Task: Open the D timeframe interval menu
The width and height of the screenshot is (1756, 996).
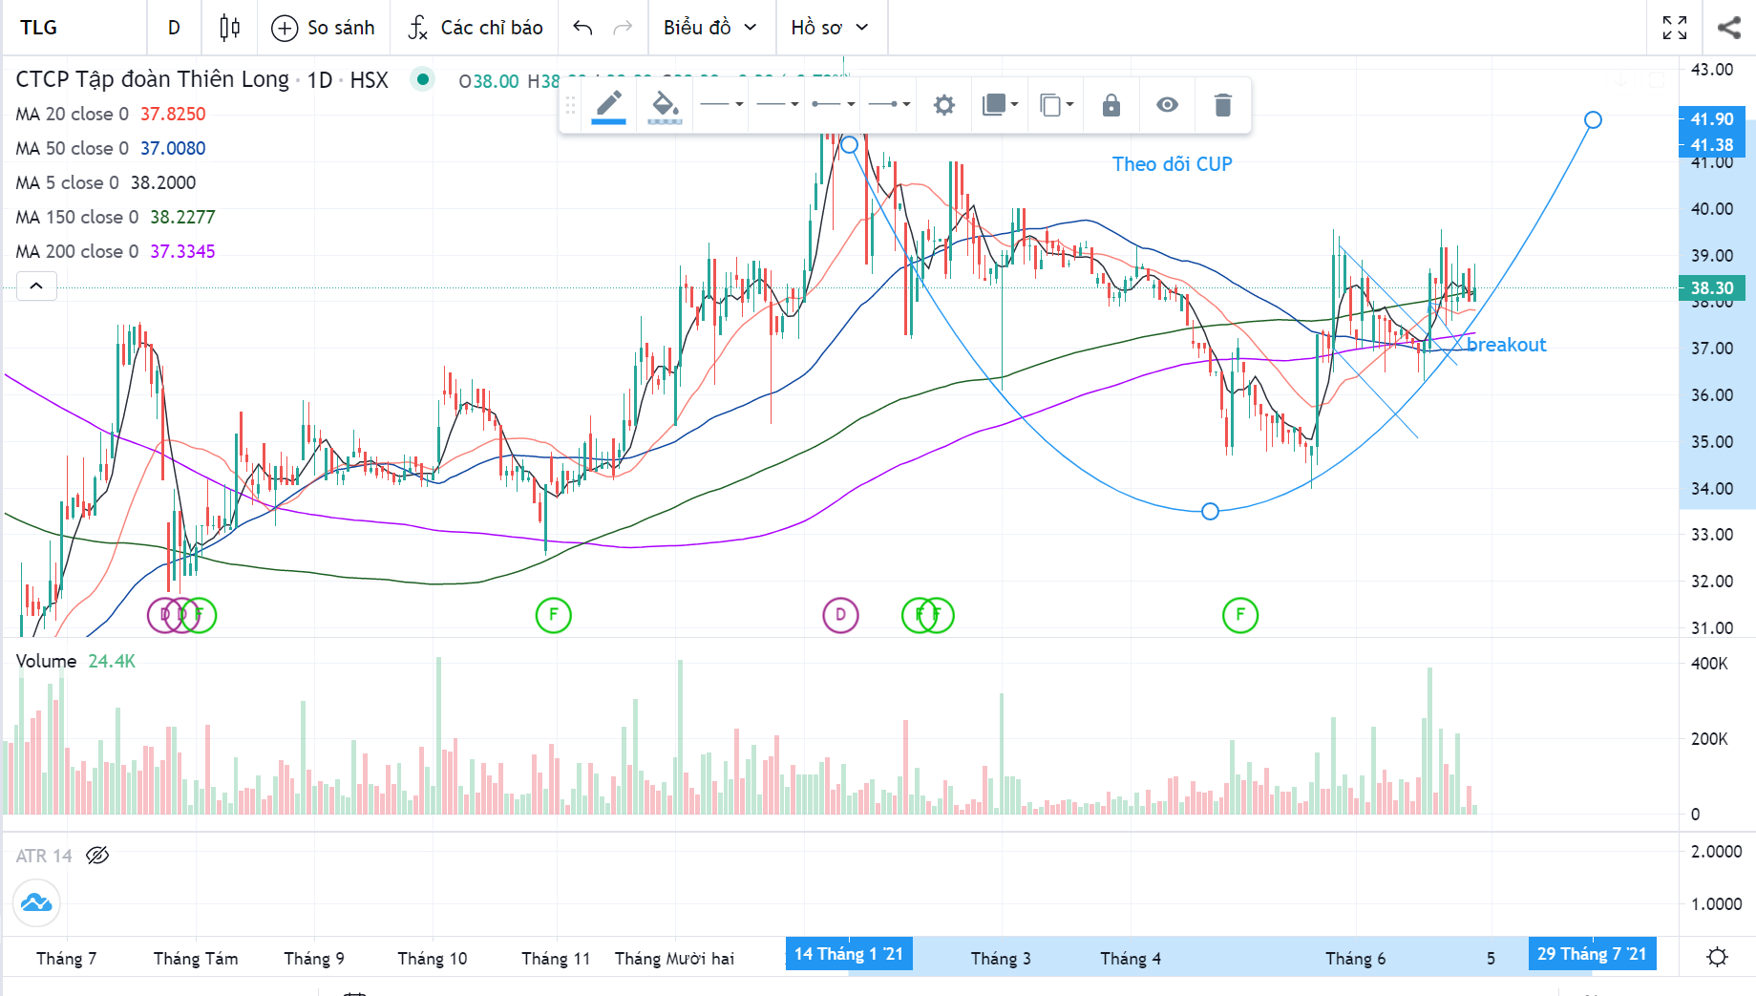Action: [x=174, y=28]
